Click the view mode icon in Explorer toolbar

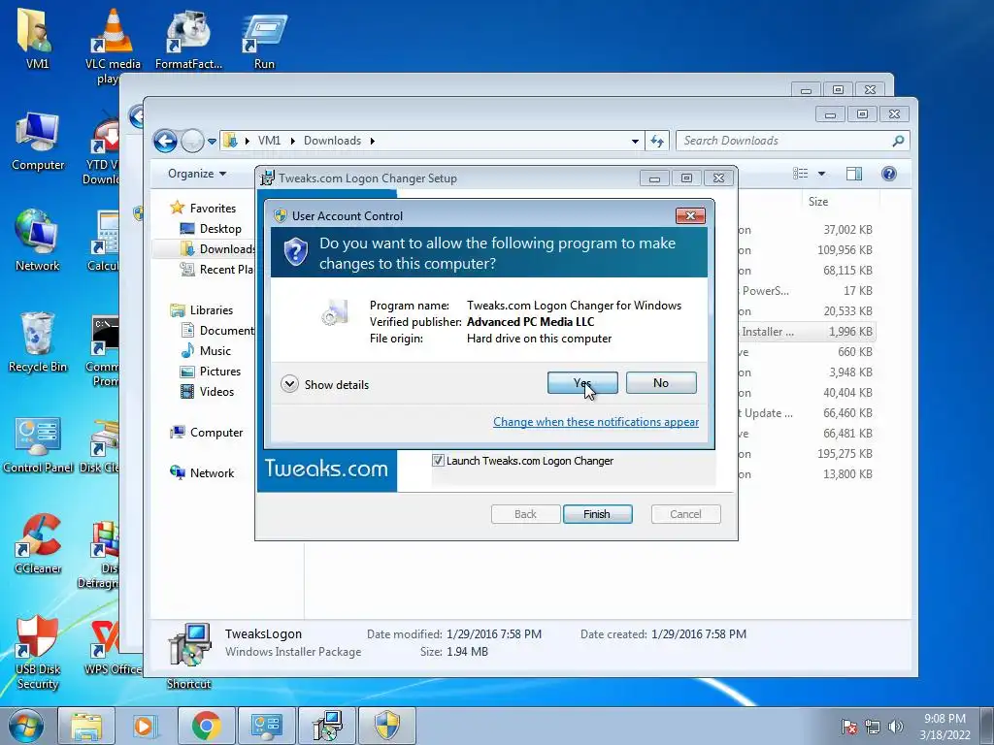801,174
